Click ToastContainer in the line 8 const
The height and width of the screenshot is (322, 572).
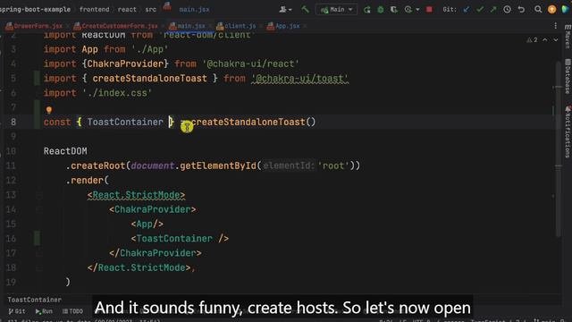pyautogui.click(x=125, y=122)
